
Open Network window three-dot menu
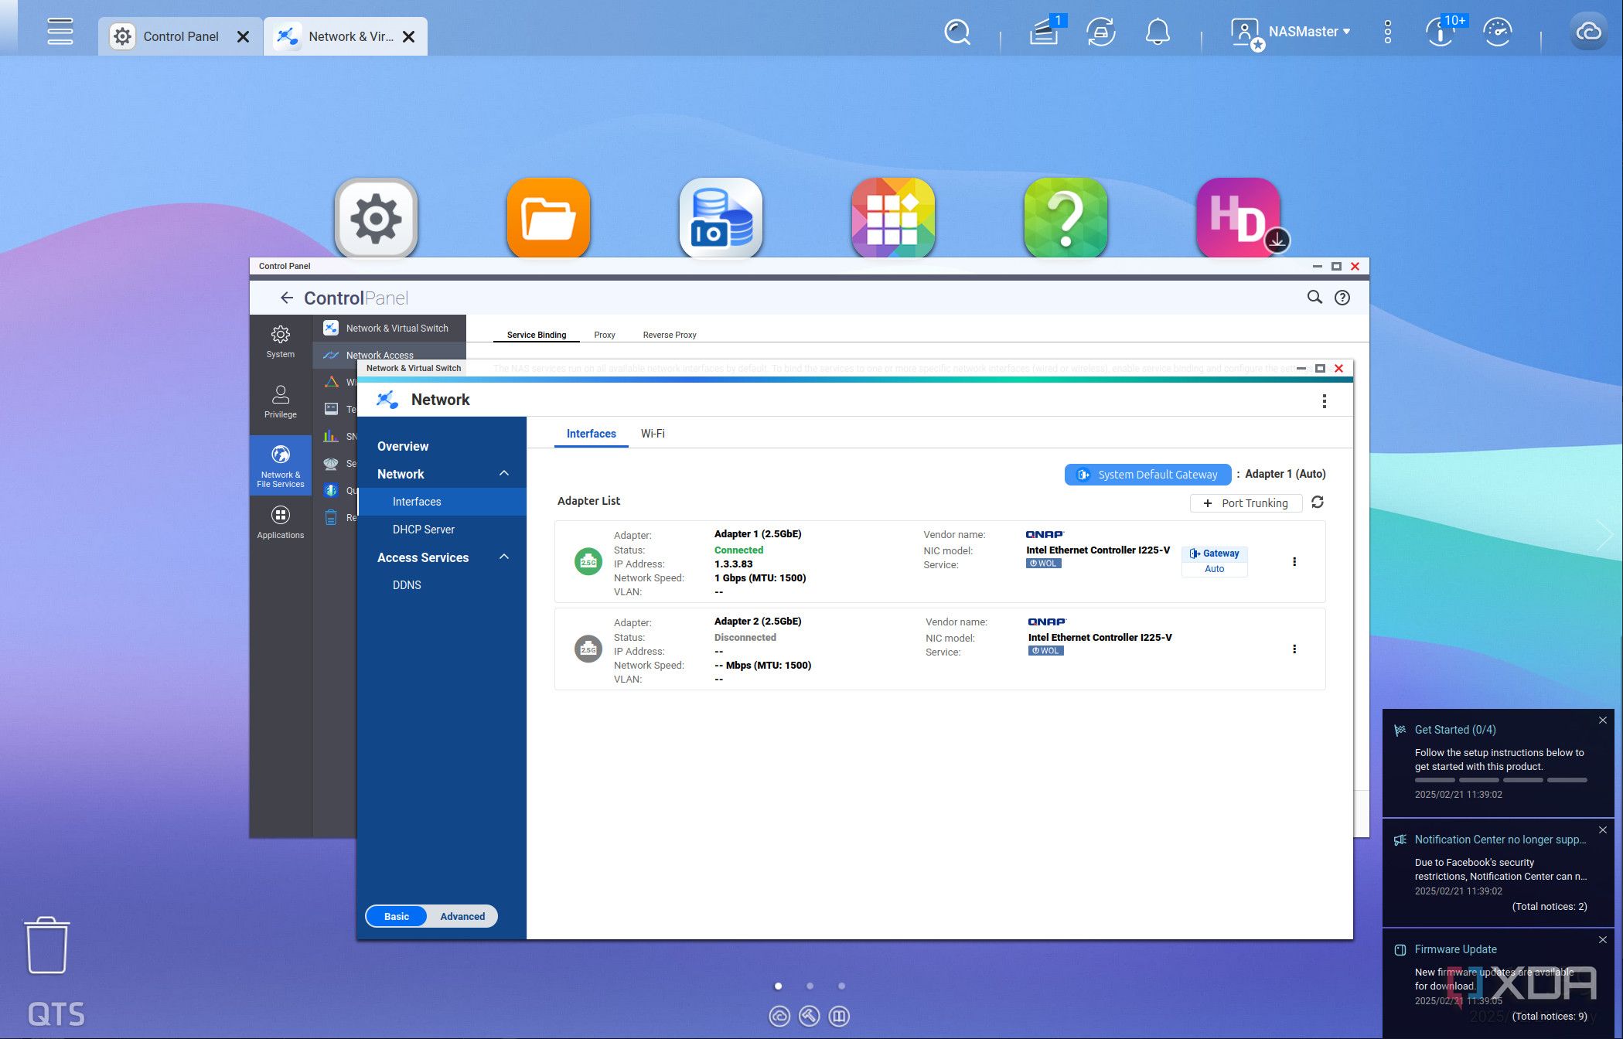1325,400
